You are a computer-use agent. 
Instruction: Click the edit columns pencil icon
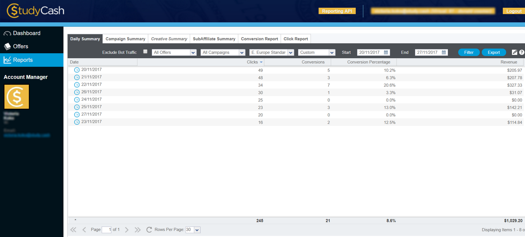(x=515, y=52)
